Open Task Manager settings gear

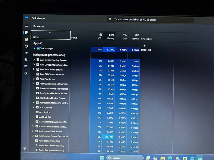pyautogui.click(x=25, y=148)
